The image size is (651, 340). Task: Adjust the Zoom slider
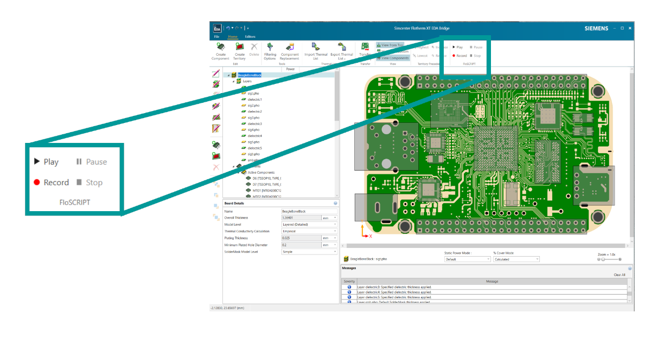[602, 259]
